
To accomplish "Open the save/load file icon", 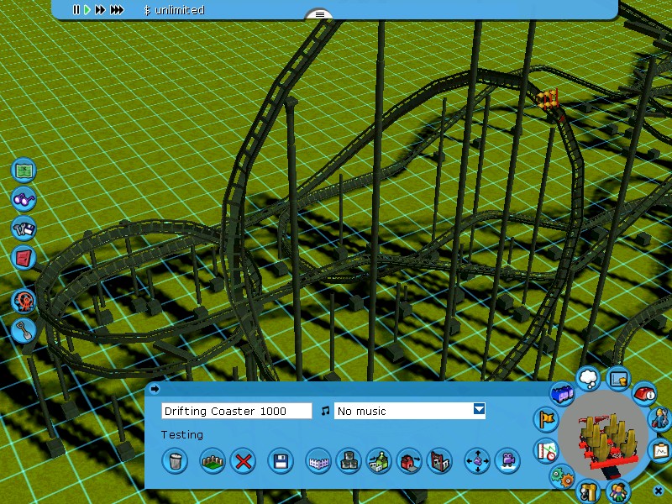I will (x=24, y=228).
